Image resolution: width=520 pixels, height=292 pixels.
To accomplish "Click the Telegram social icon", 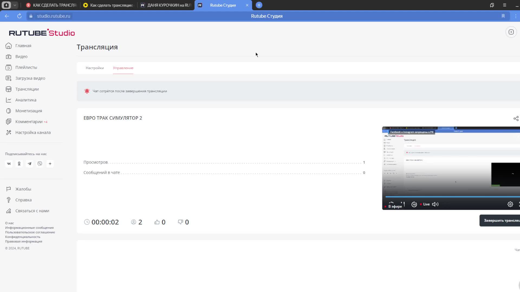I will pos(30,164).
